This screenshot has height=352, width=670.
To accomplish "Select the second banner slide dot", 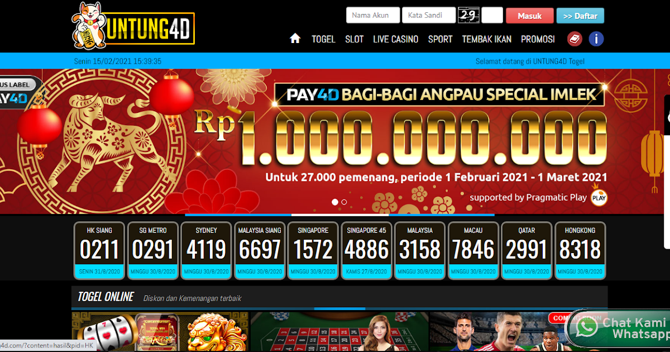I will point(344,202).
